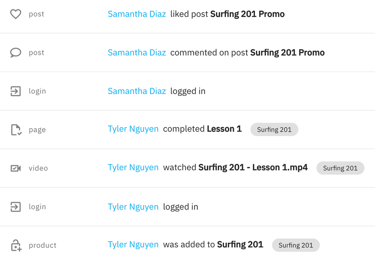
Task: Click the comment bubble icon
Action: coord(15,53)
